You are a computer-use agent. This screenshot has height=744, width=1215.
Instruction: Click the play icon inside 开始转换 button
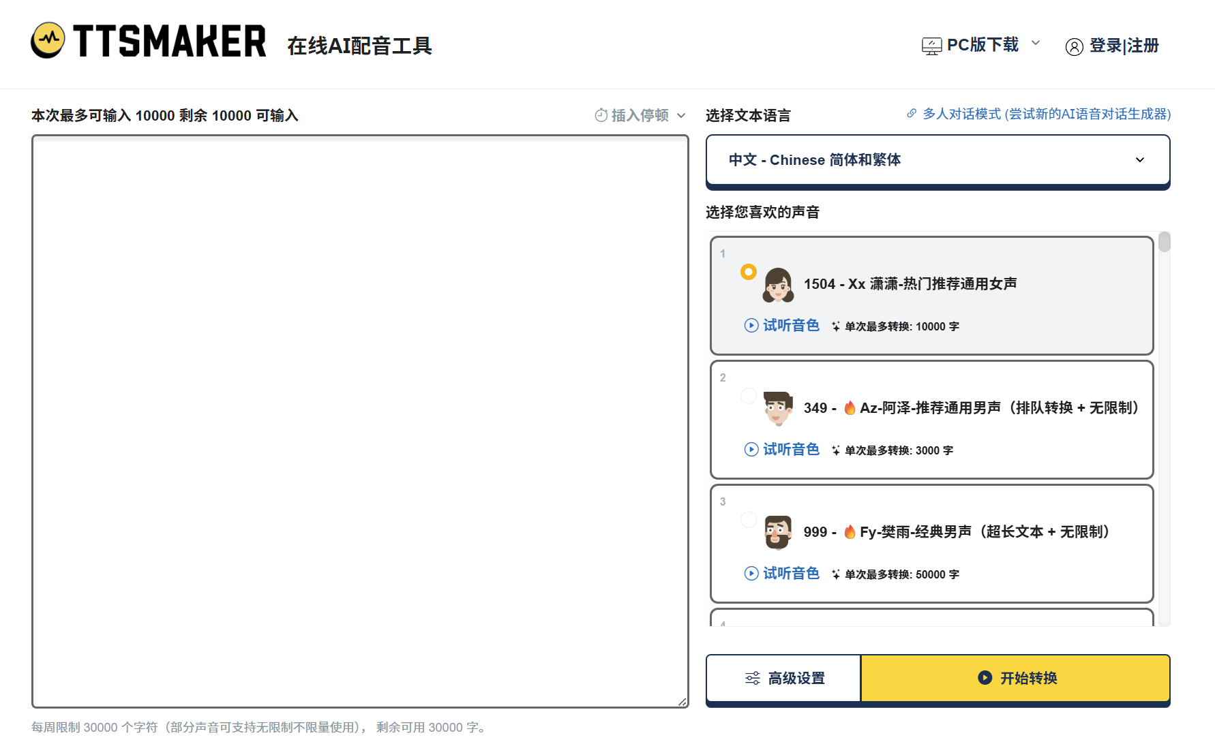tap(984, 677)
